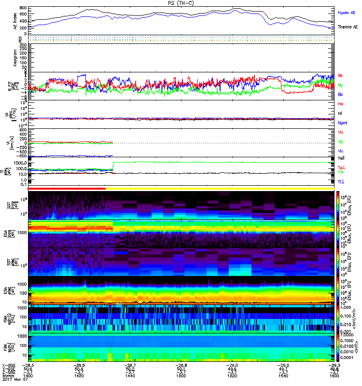Click the Keogram axis label
362x386 pixels.
(15, 57)
